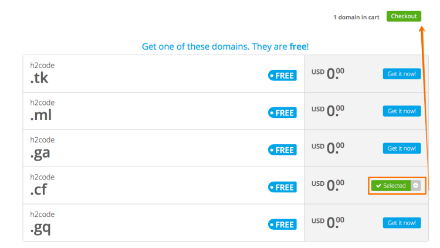Click the FREE badge for .cf

click(282, 188)
